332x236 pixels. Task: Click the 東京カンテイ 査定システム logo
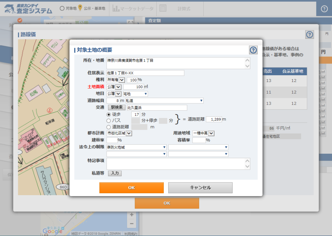coord(29,9)
